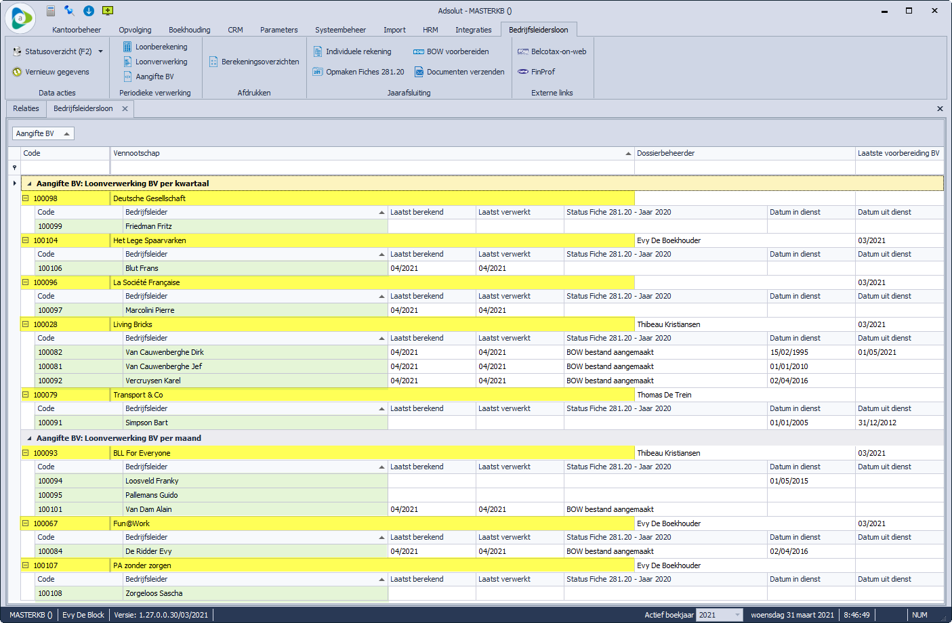Click the Loonberekening calculator icon
952x623 pixels.
(x=127, y=47)
